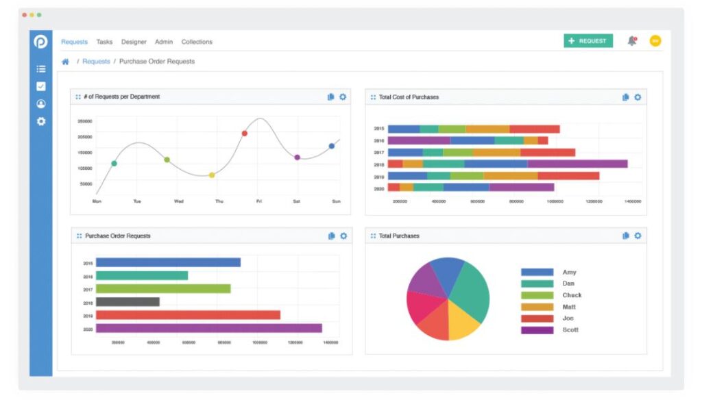Open the gear settings icon in the sidebar

coord(40,121)
